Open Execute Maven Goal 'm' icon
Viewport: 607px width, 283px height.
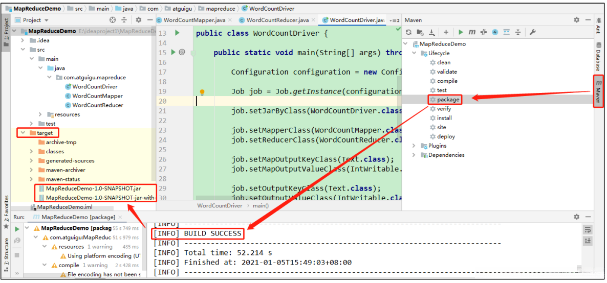[472, 33]
